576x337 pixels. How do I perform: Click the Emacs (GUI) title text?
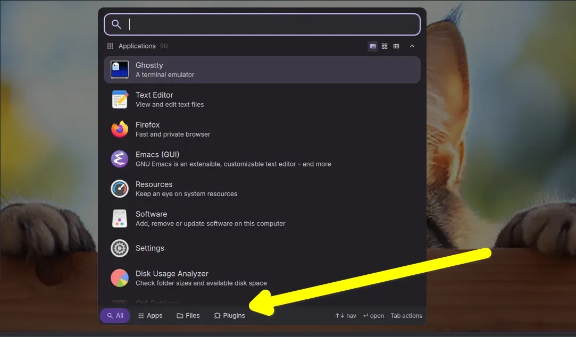157,155
